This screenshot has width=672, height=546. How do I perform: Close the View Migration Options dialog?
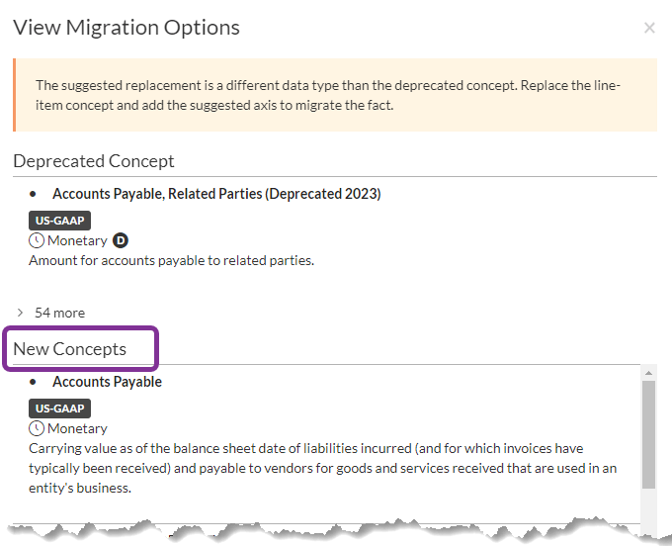point(649,29)
